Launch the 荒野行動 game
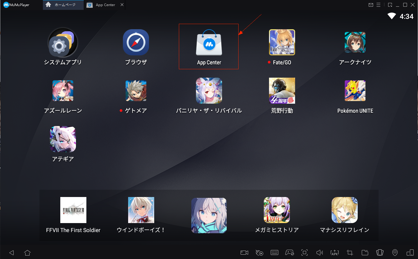 (x=282, y=91)
